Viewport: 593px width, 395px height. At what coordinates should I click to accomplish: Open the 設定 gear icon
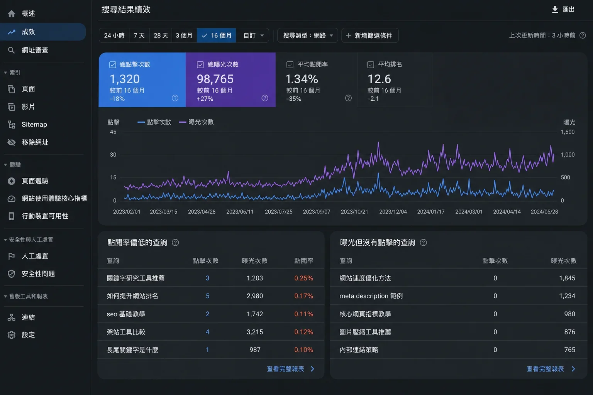coord(12,335)
